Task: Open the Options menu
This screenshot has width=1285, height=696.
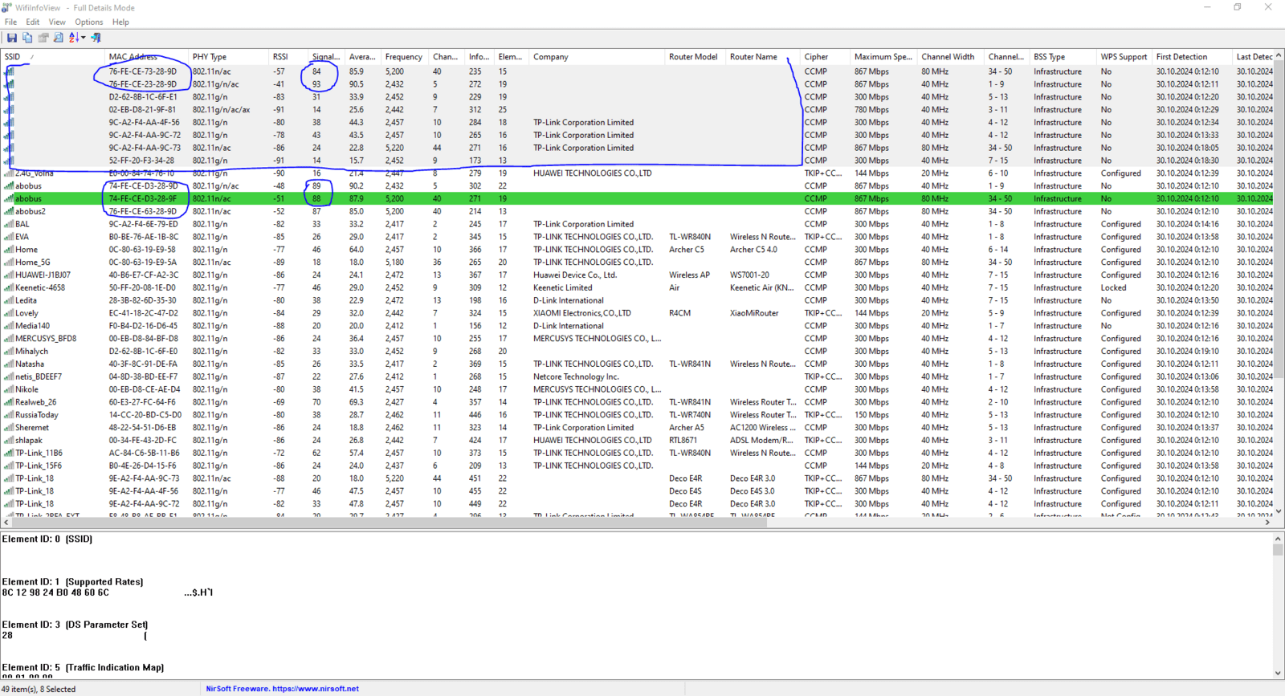Action: [x=88, y=22]
